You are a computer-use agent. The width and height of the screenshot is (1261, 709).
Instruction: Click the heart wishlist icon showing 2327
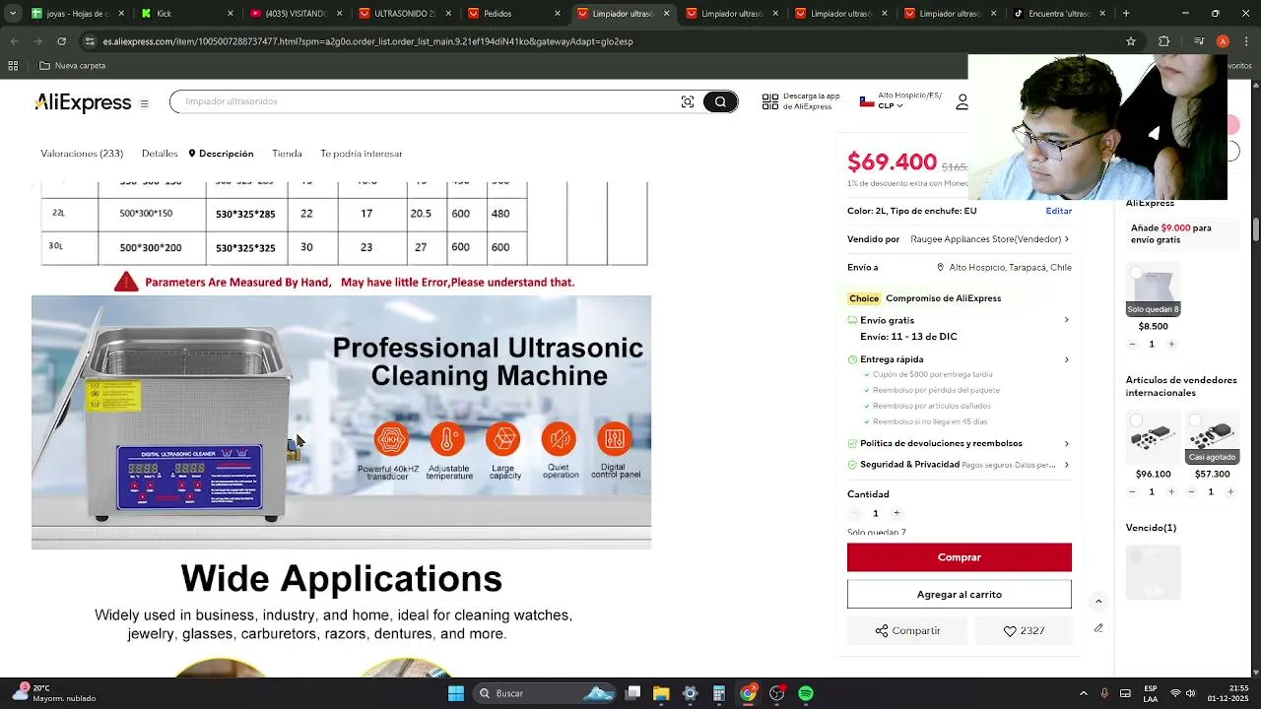1010,631
